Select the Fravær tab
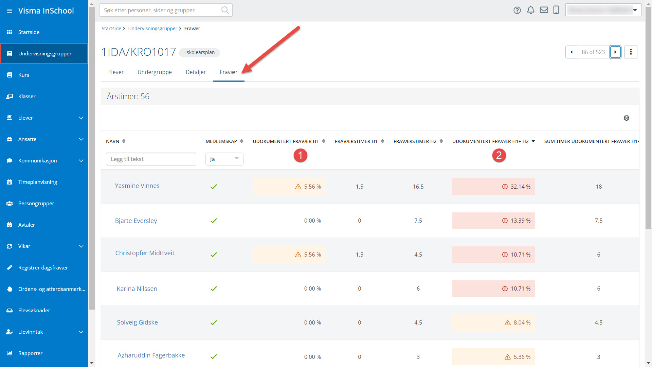Image resolution: width=652 pixels, height=367 pixels. (x=229, y=72)
